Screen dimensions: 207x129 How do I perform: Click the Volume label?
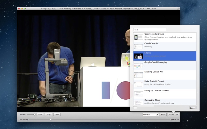23,115
